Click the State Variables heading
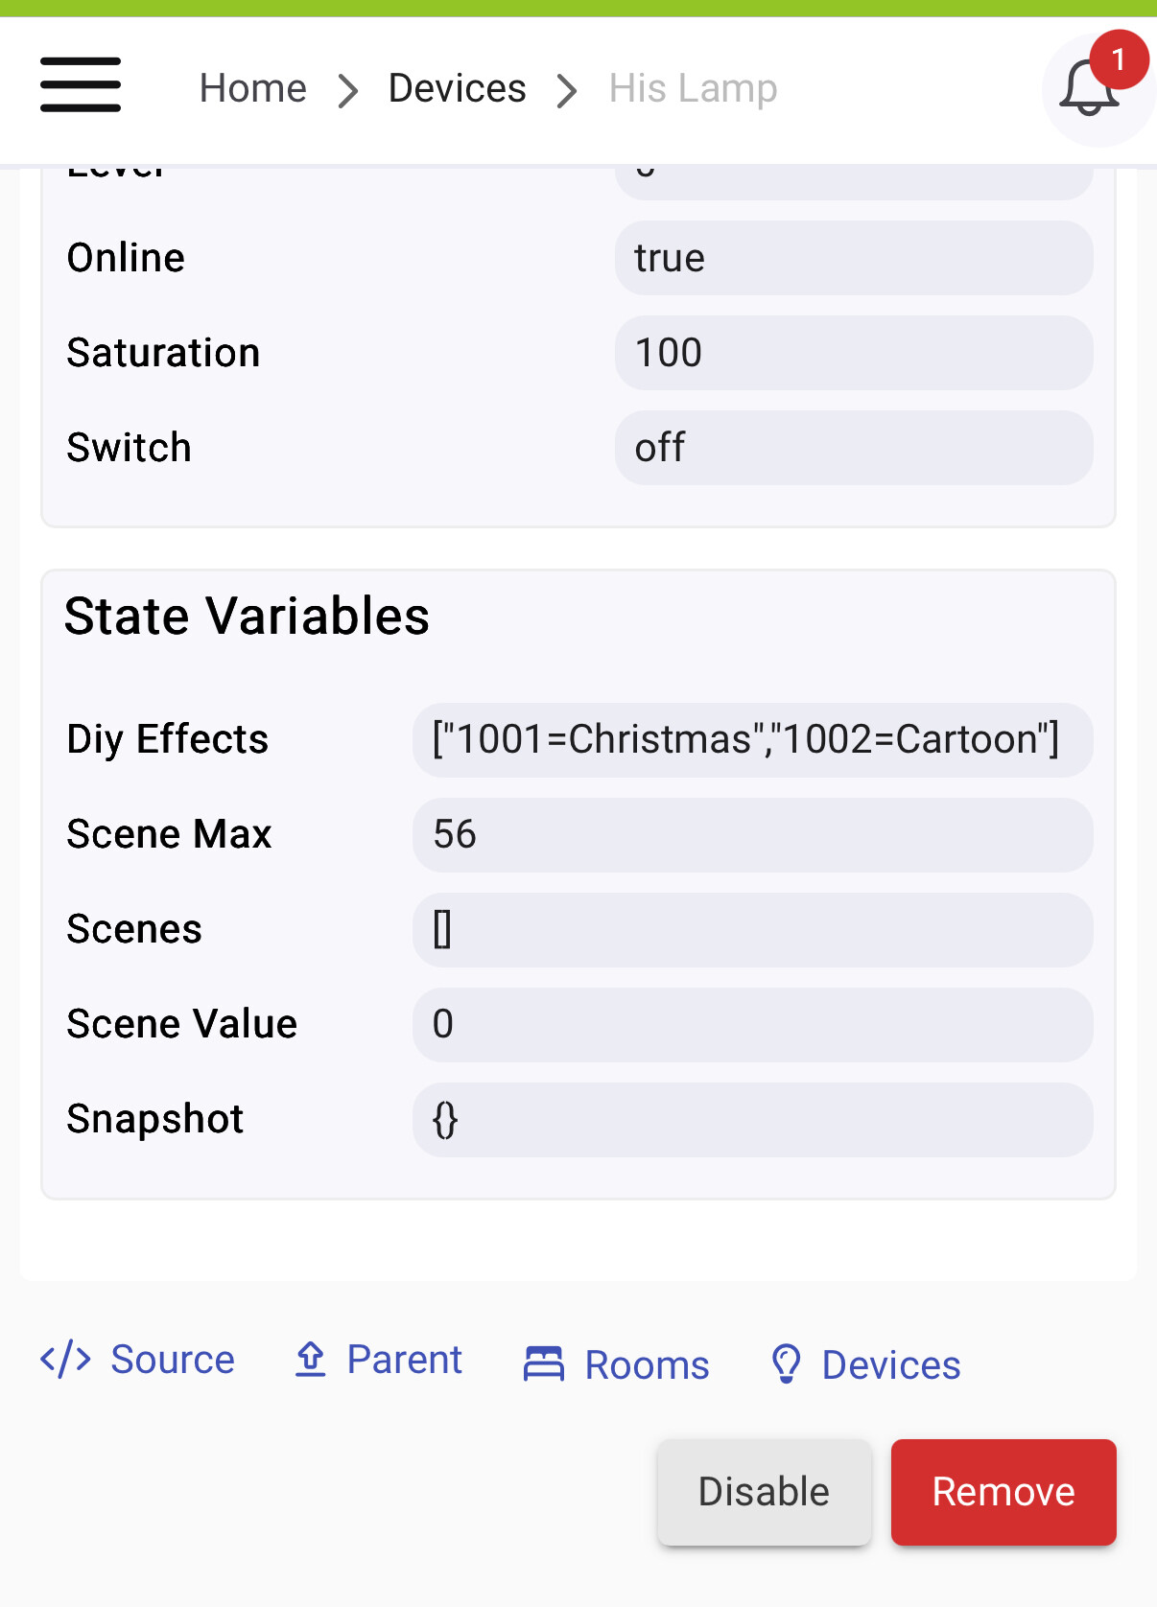1157x1607 pixels. click(x=247, y=616)
